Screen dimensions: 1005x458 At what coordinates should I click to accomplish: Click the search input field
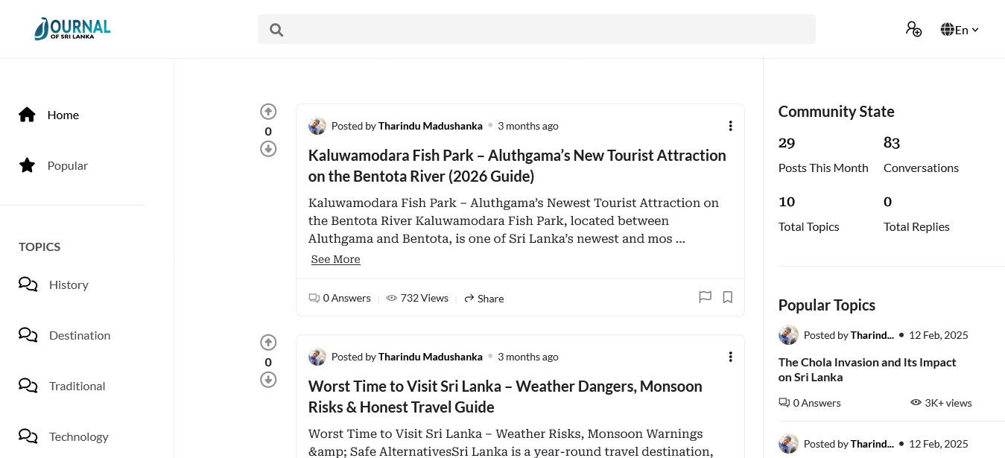[536, 30]
